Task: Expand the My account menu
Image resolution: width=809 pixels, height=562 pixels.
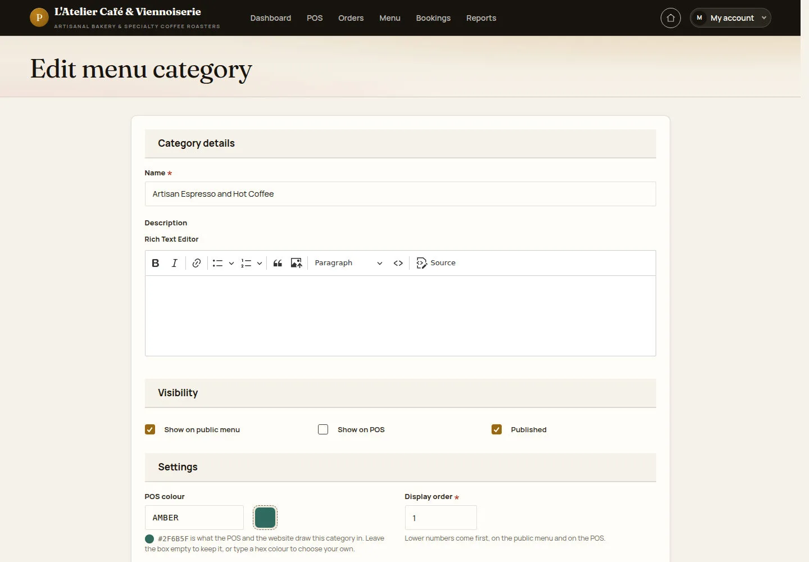Action: pos(730,18)
